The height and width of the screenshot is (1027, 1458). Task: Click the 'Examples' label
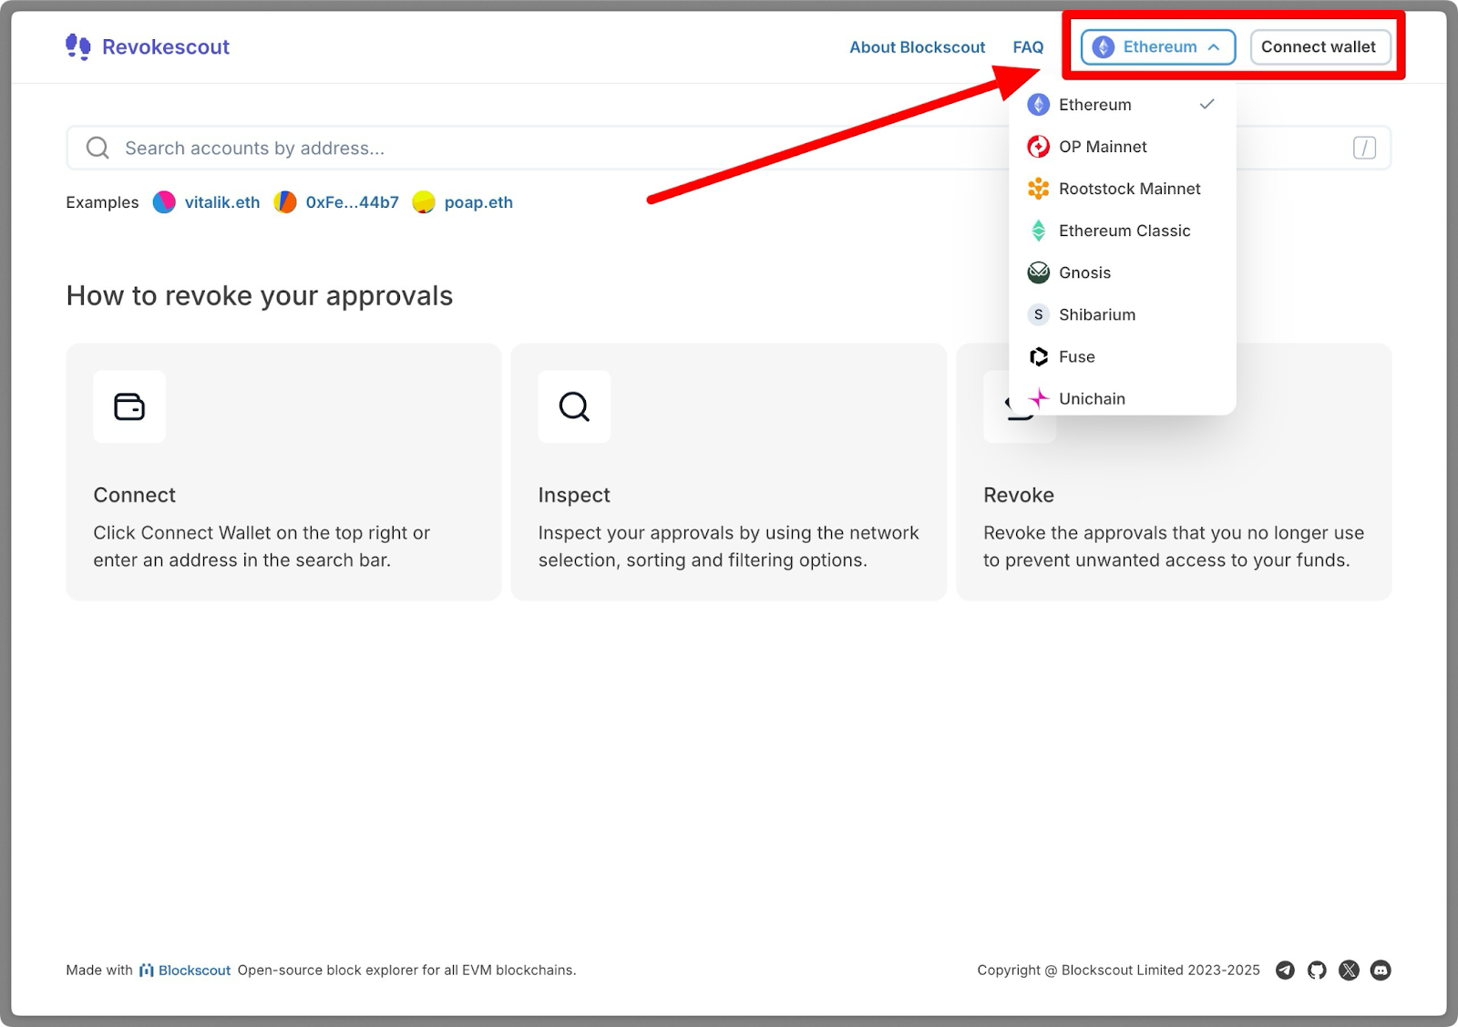(102, 202)
